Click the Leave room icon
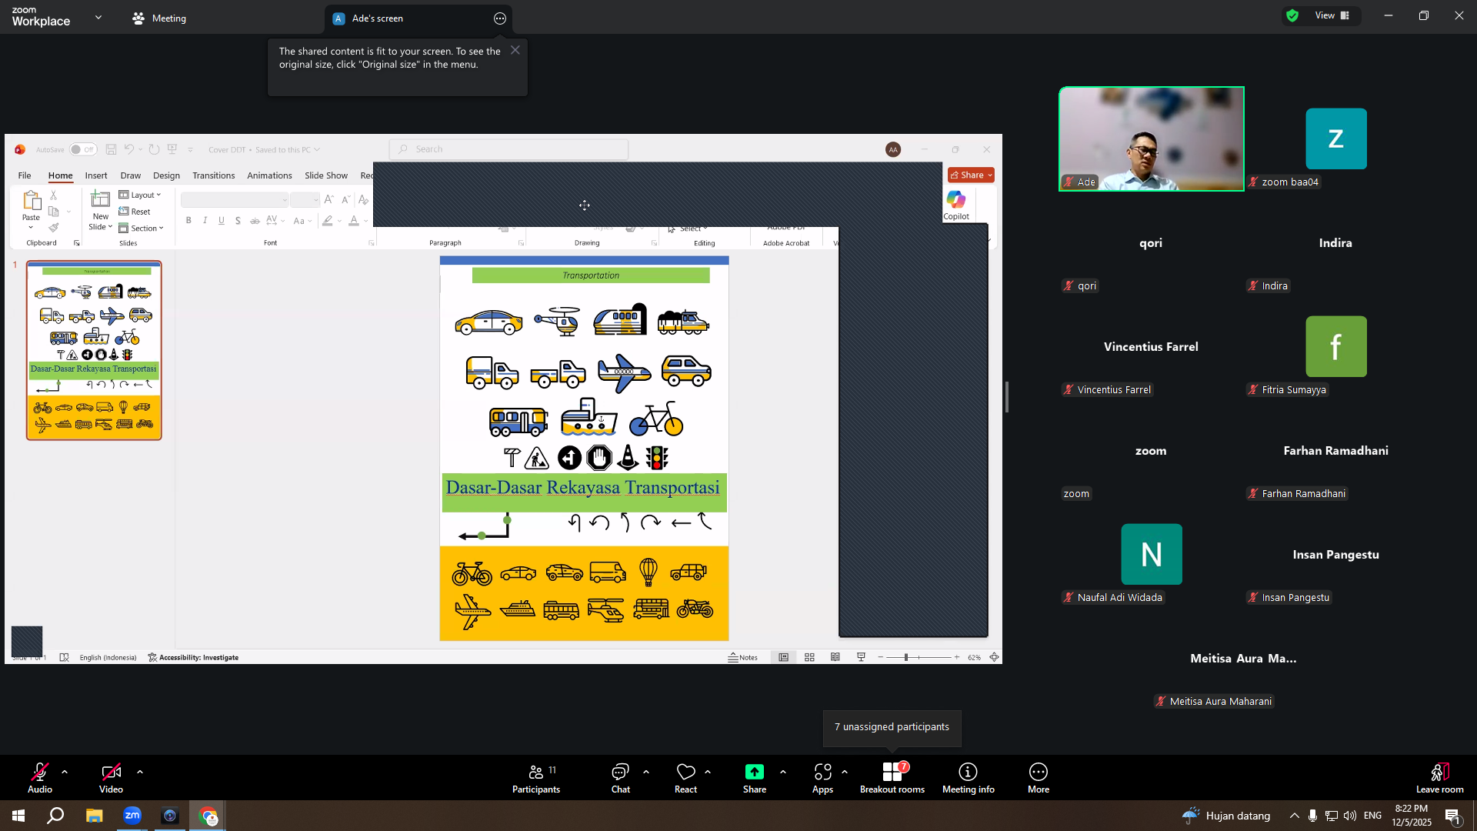The width and height of the screenshot is (1477, 831). point(1440,772)
